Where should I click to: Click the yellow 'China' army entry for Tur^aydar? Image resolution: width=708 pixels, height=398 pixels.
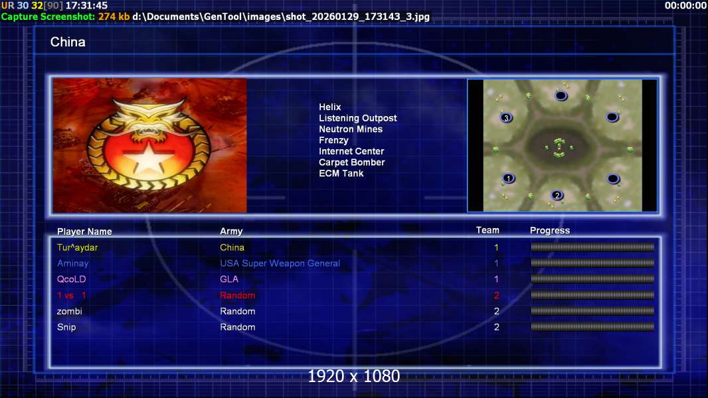click(232, 247)
